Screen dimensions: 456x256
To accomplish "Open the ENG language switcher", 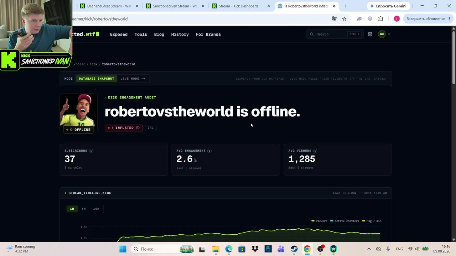I will [399, 249].
